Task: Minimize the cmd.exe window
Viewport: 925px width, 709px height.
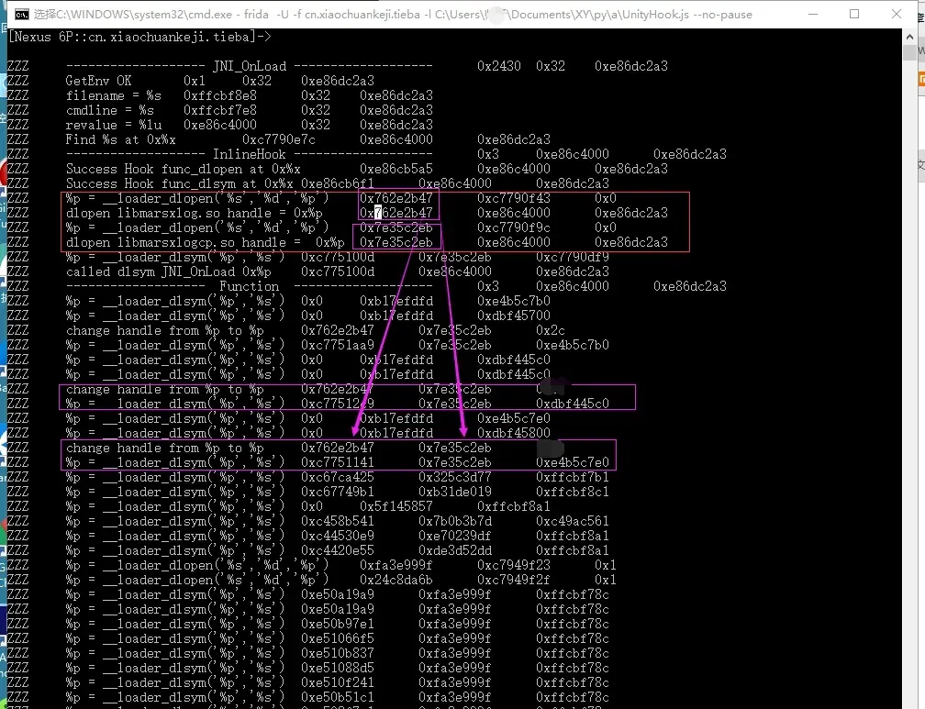Action: [813, 14]
